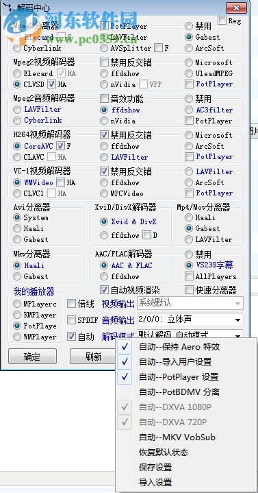Toggle 自动--保持 Aero 特效 menu item
Screen dimensions: 258x493
point(186,347)
